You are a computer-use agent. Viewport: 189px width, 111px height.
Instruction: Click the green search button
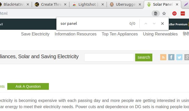(144, 57)
